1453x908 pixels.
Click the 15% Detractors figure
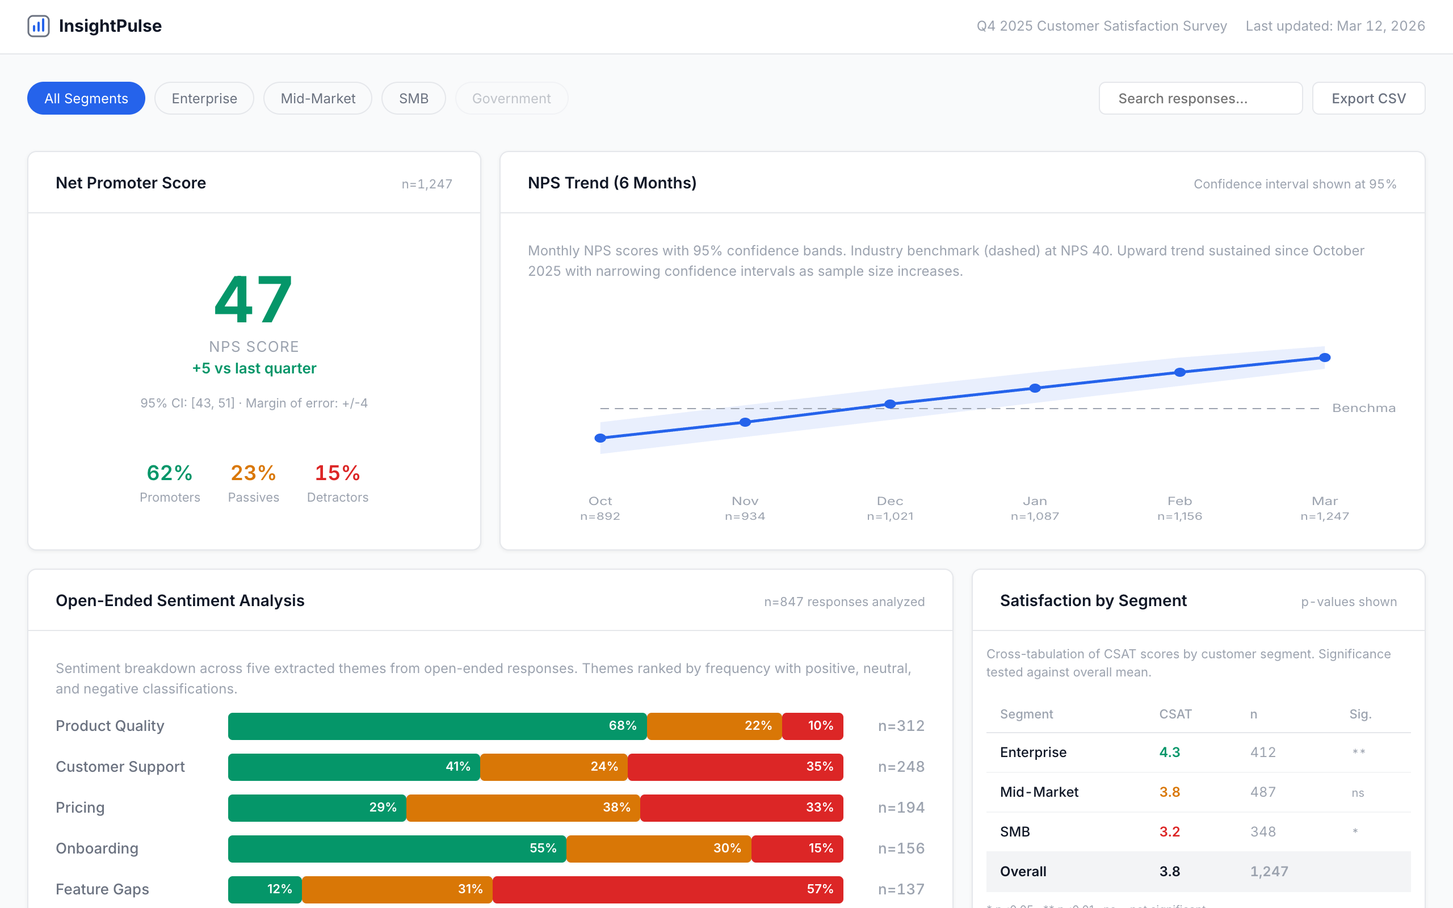[x=338, y=473]
